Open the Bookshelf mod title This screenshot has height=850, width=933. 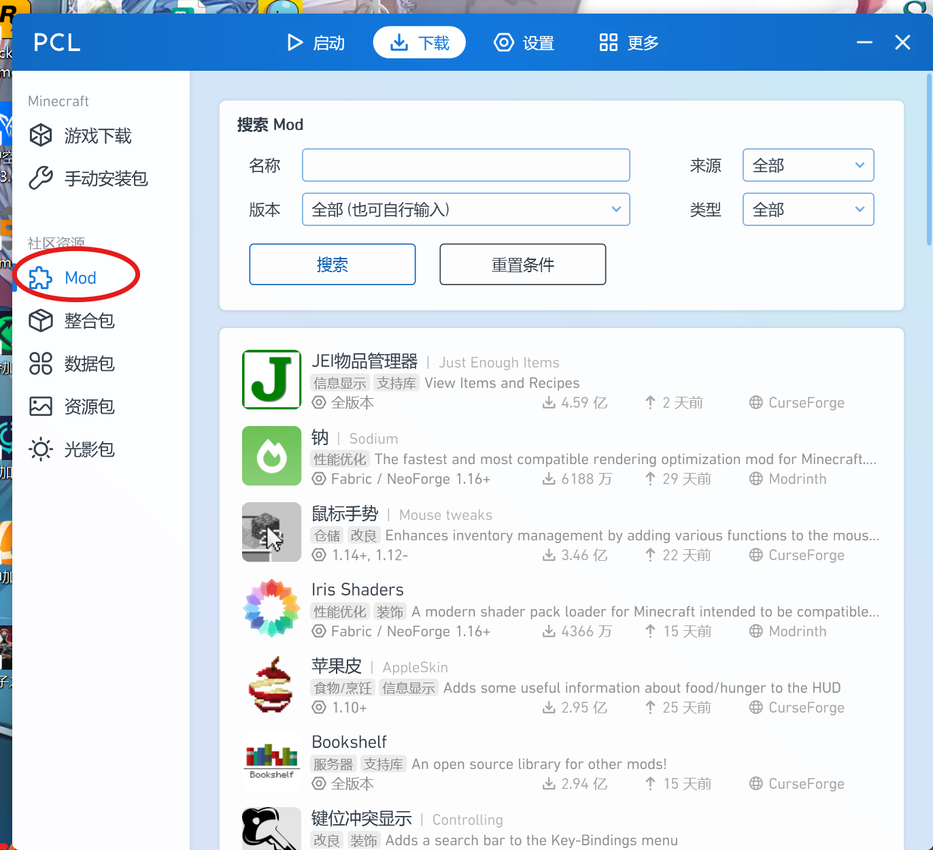point(349,742)
